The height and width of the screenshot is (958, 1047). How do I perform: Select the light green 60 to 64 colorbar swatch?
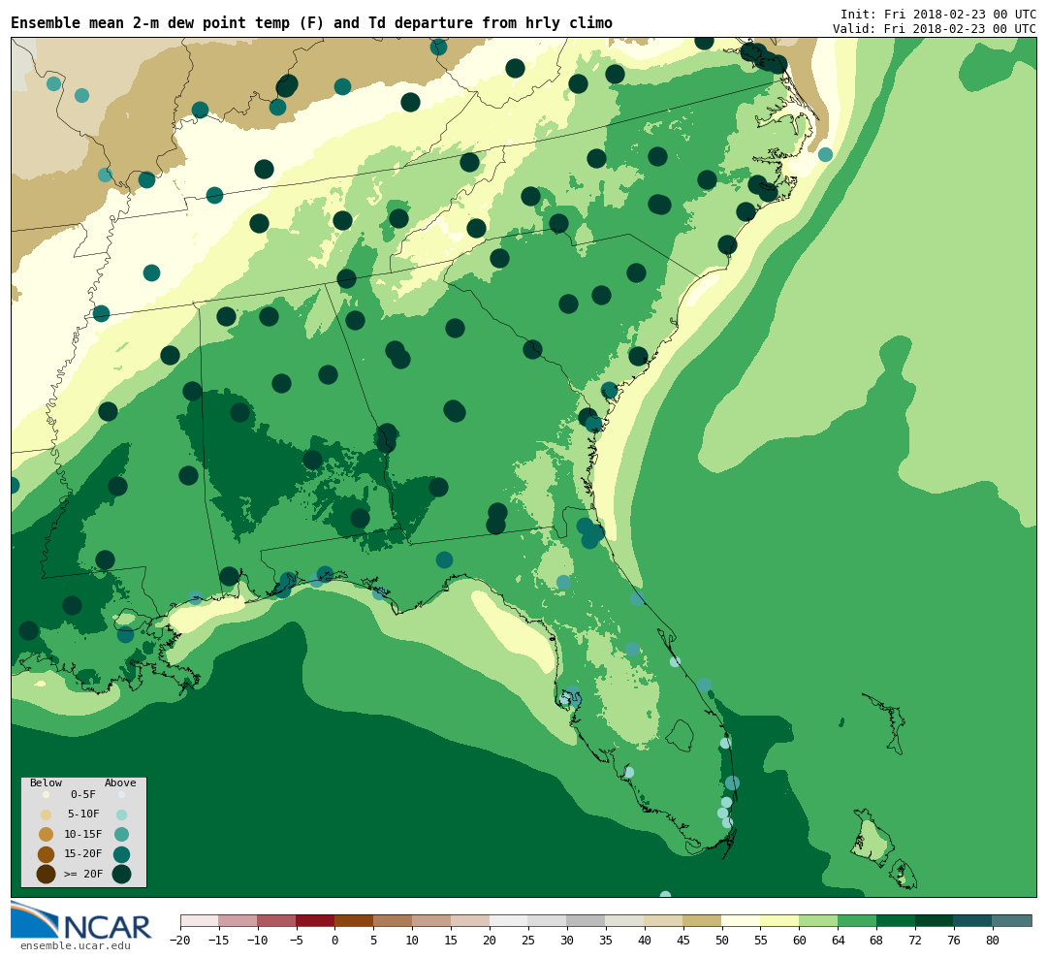coord(818,920)
